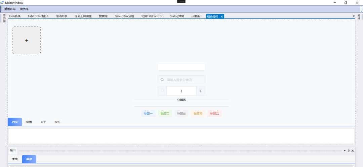Open the 按钮 tab
Screen dimensions: 363x167
pyautogui.click(x=57, y=122)
